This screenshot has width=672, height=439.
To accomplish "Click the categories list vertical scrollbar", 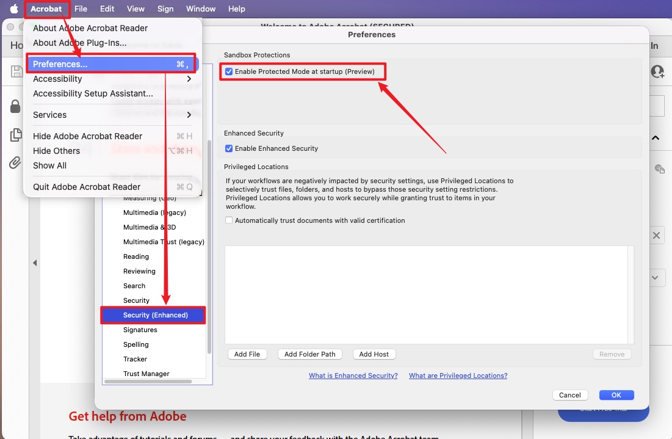I will (x=209, y=247).
